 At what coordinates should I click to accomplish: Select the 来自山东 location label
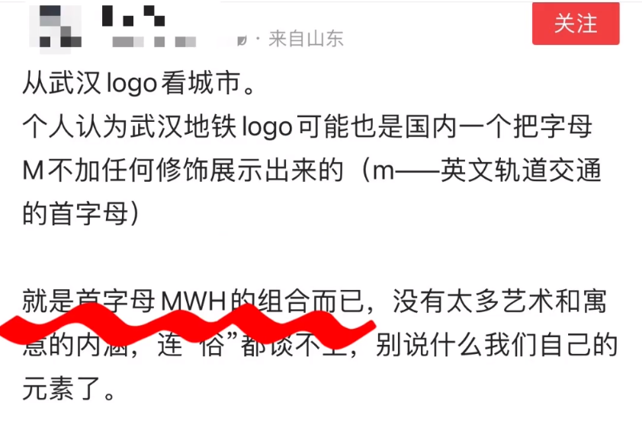[306, 40]
